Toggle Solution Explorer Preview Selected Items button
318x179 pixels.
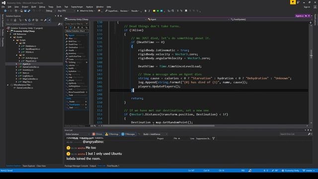point(49,20)
